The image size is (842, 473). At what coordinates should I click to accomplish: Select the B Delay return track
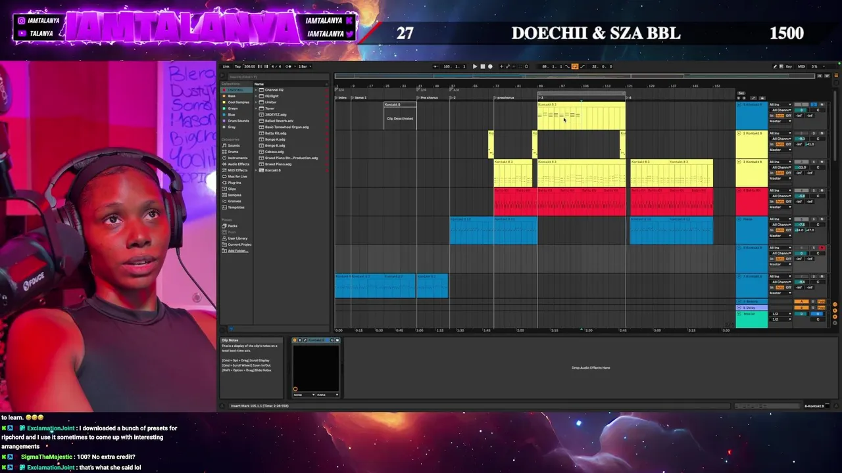(751, 307)
